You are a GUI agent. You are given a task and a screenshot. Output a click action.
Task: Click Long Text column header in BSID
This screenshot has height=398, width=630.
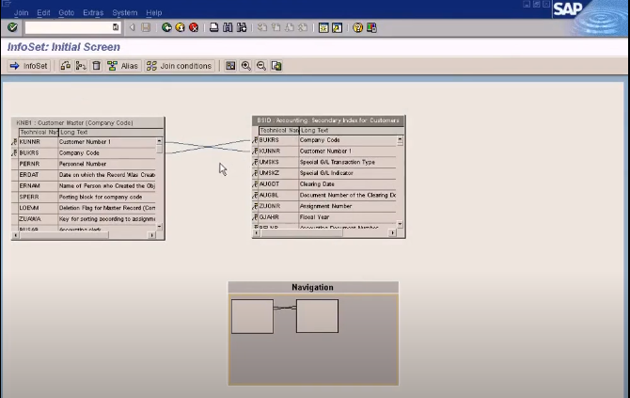pos(351,131)
